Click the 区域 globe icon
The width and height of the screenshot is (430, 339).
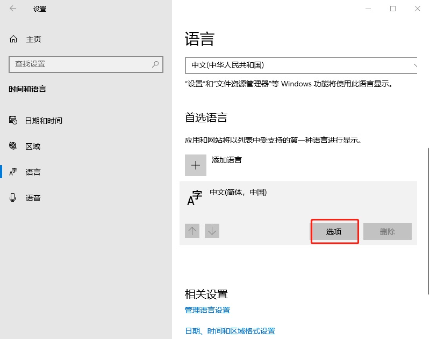[x=13, y=146]
